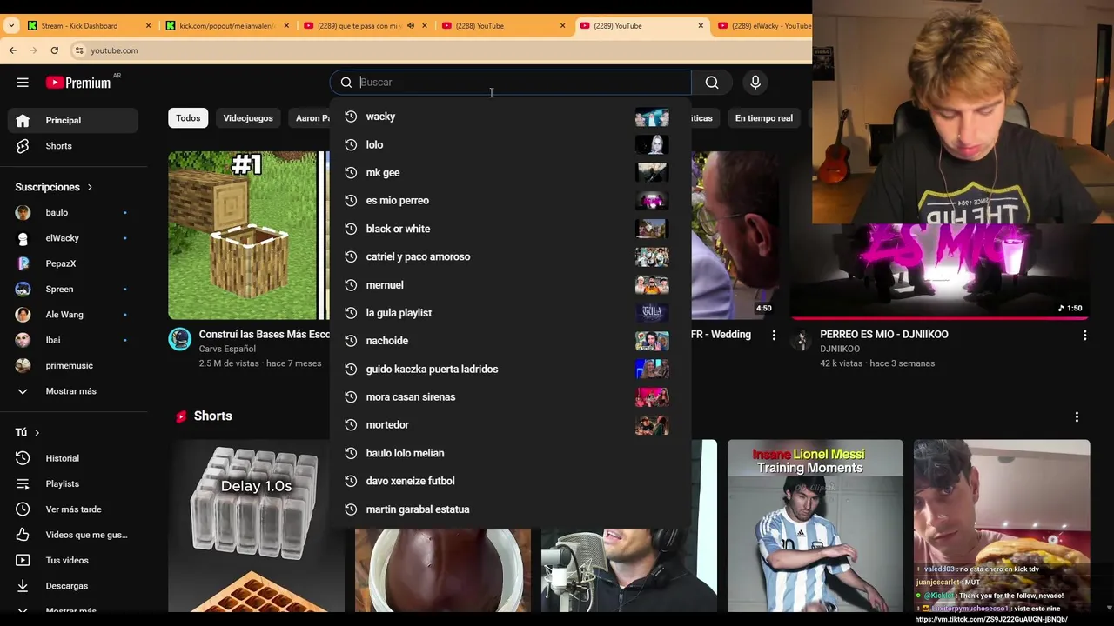
Task: Open PERREO ES MIO video options menu
Action: [x=1084, y=335]
